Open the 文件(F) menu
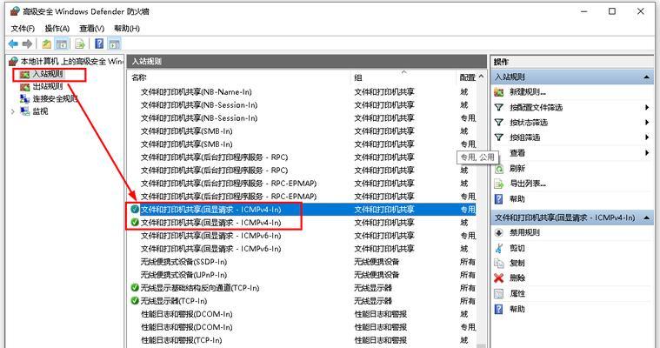This screenshot has height=348, width=660. click(23, 28)
